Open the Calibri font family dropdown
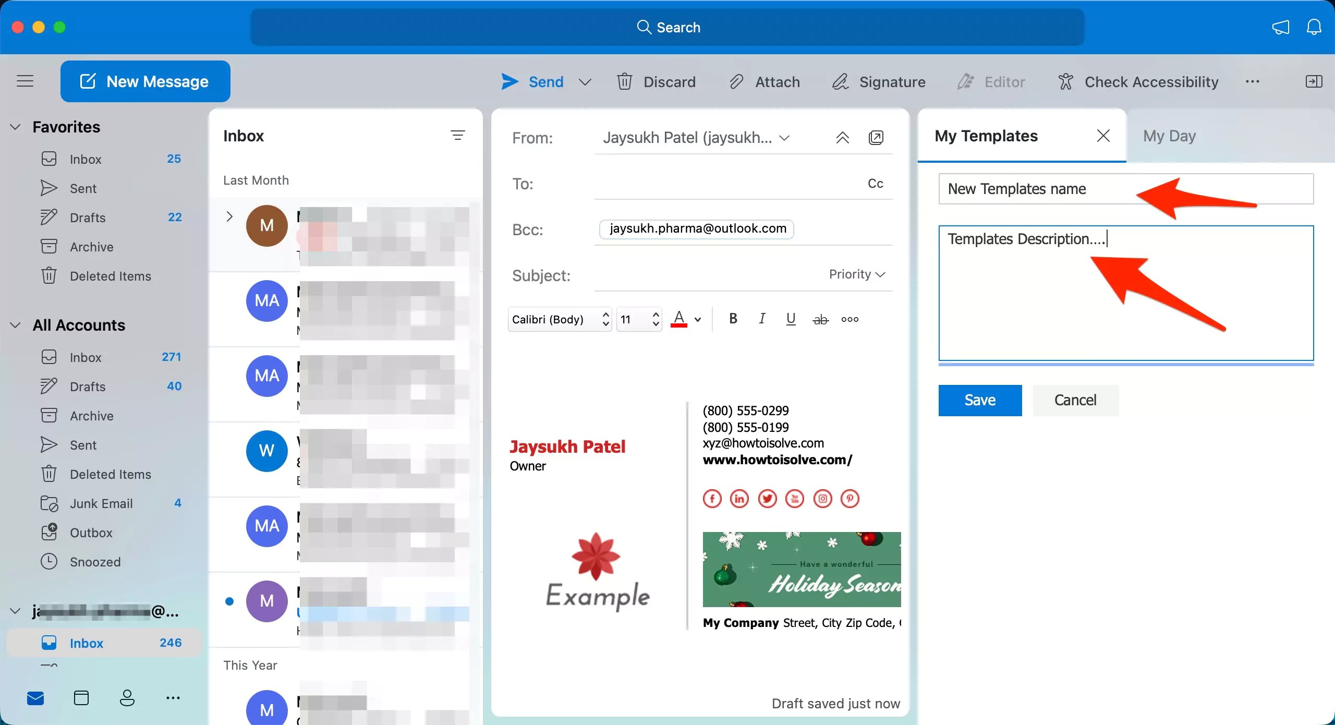Screen dimensions: 1335x725 click(559, 319)
